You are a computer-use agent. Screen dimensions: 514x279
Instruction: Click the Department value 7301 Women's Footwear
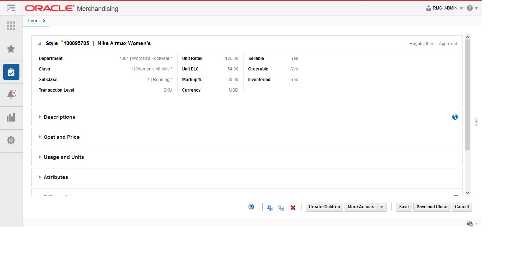[145, 58]
